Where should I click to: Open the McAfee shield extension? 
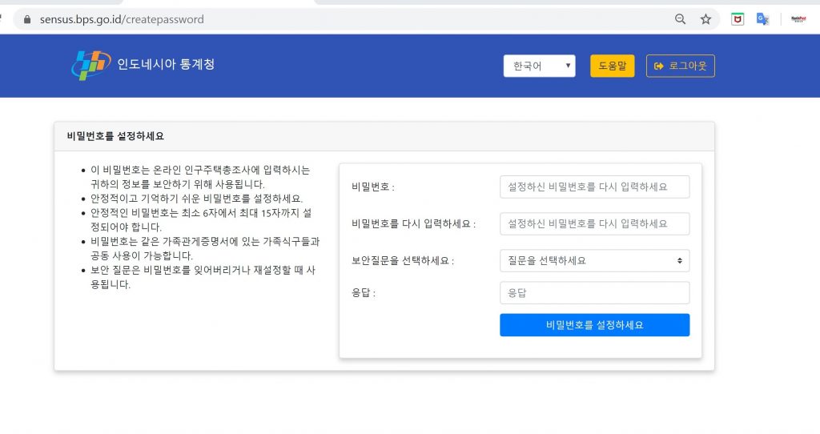point(738,19)
